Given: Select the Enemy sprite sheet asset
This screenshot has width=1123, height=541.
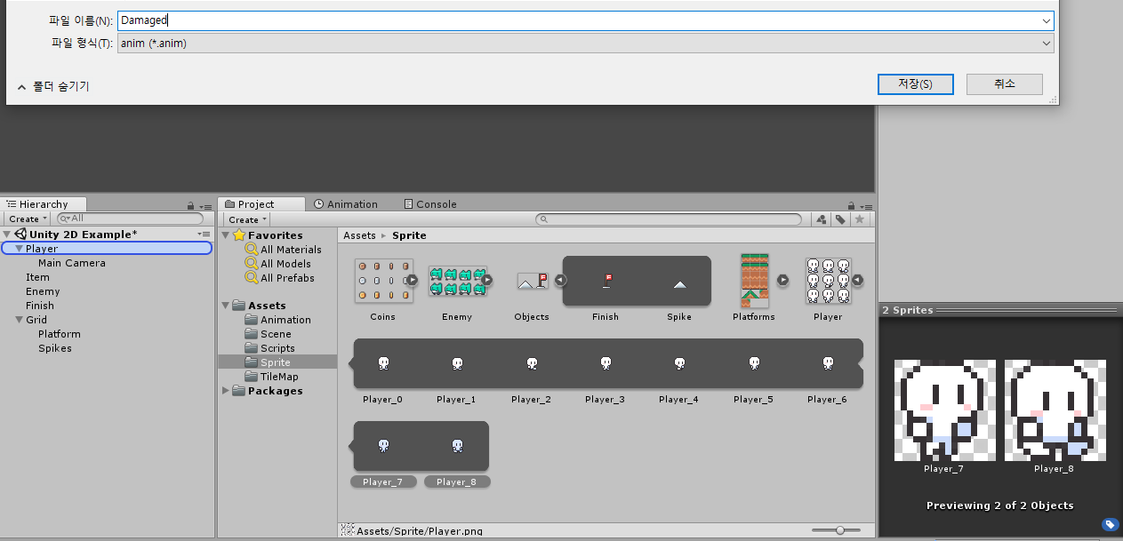Looking at the screenshot, I should click(457, 281).
